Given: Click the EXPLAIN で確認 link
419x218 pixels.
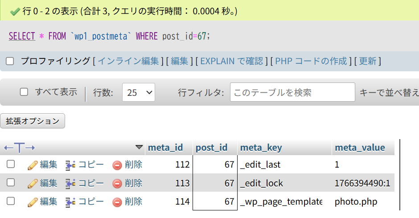Looking at the screenshot, I should 232,61.
